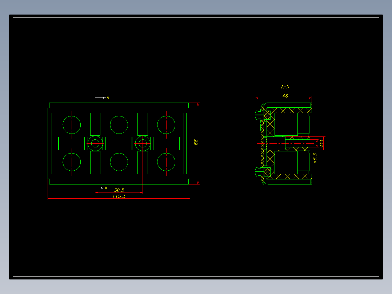The height and width of the screenshot is (294, 392).
Task: Select the ø6.3 diameter dimension
Action: point(315,158)
